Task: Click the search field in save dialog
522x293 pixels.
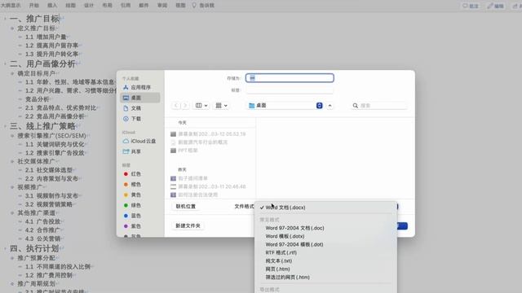Action: click(379, 106)
